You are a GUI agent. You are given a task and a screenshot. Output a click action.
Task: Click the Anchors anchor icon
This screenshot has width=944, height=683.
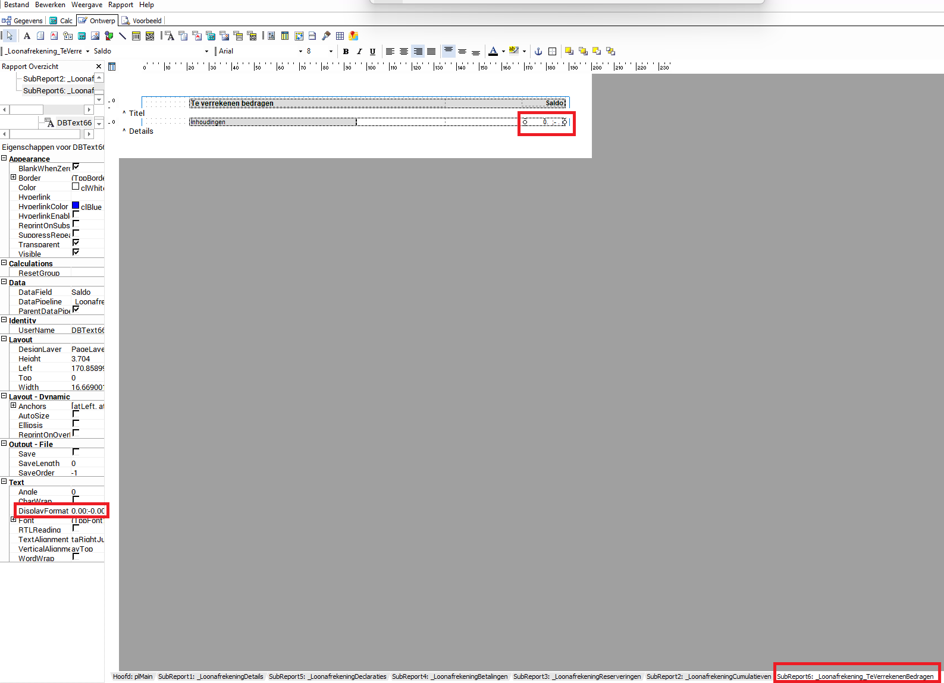coord(538,52)
